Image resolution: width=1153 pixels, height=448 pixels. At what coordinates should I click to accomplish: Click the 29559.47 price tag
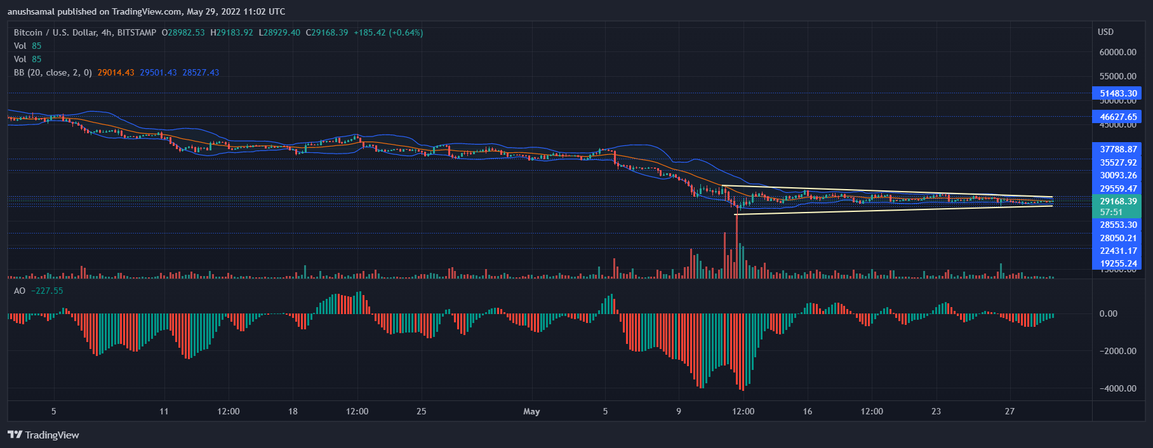1117,188
